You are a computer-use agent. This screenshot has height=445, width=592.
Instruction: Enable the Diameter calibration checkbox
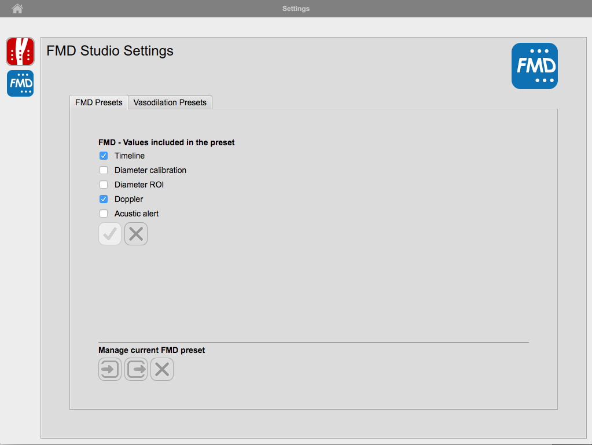coord(104,170)
